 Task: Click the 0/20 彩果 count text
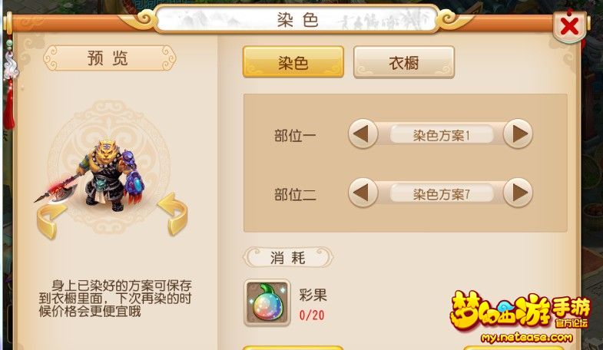click(312, 315)
